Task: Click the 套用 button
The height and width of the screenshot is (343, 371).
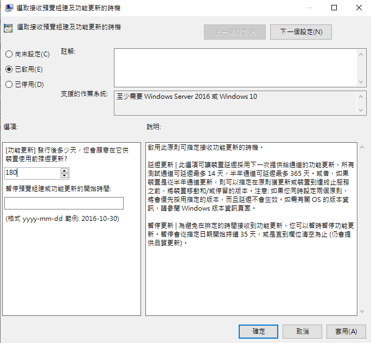Action: (346, 331)
